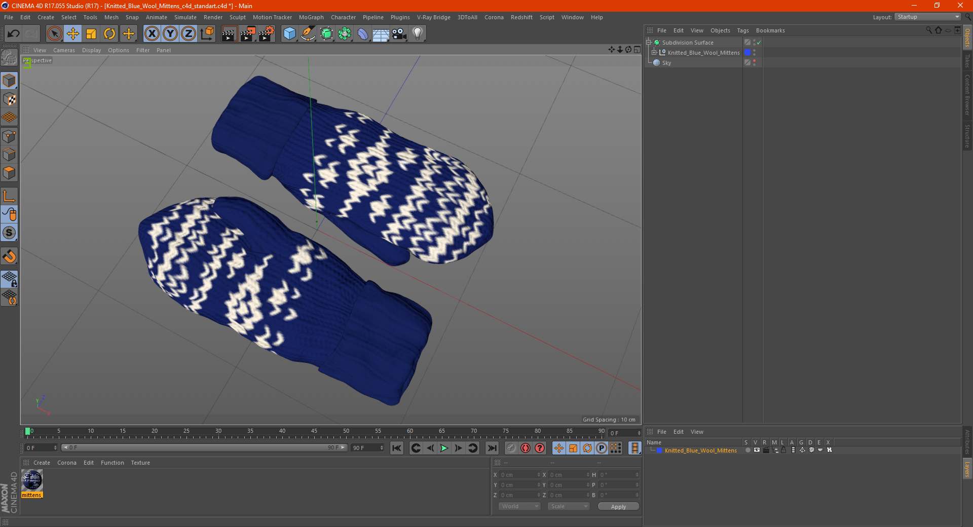Open the Takes side tab
973x527 pixels.
click(967, 61)
